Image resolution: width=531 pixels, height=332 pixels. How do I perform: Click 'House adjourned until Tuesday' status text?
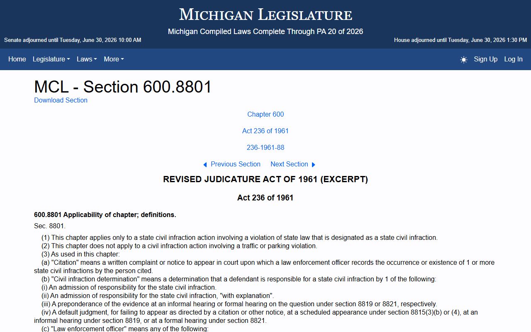(460, 40)
